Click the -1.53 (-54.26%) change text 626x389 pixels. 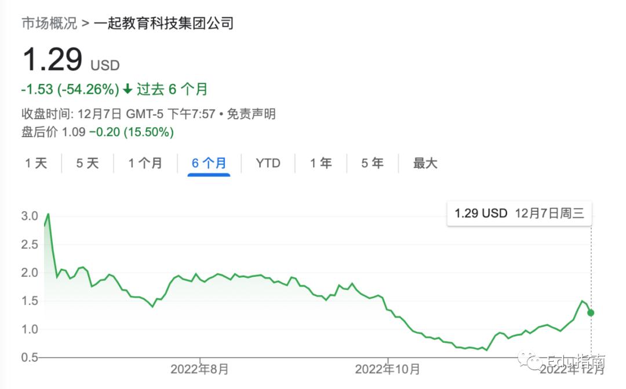point(70,89)
